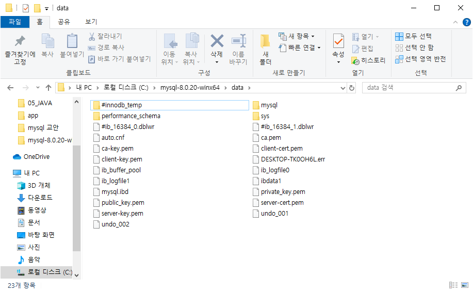
Task: Switch to the 공유 share tab
Action: click(x=64, y=22)
